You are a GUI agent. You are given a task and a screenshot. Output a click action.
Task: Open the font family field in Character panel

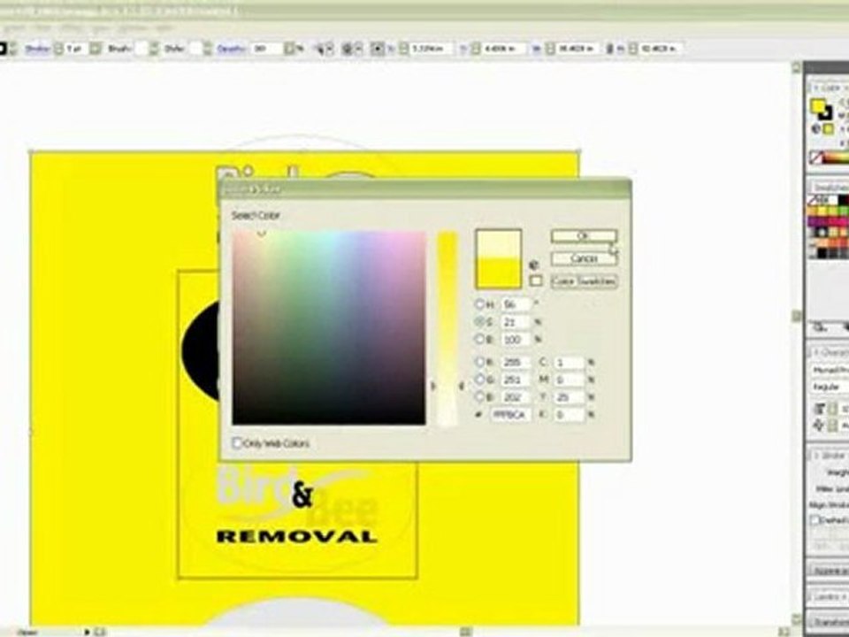(x=830, y=370)
